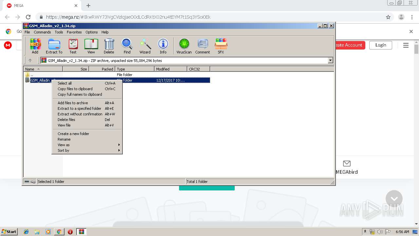The width and height of the screenshot is (419, 236).
Task: Open the File menu
Action: pos(27,32)
